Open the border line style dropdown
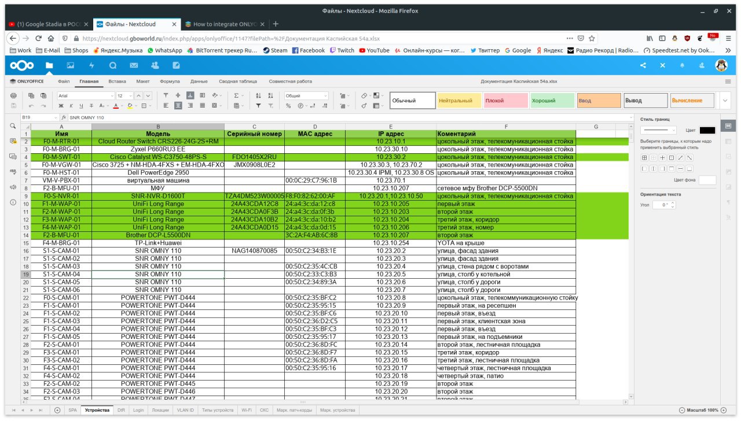This screenshot has width=741, height=421. 658,130
